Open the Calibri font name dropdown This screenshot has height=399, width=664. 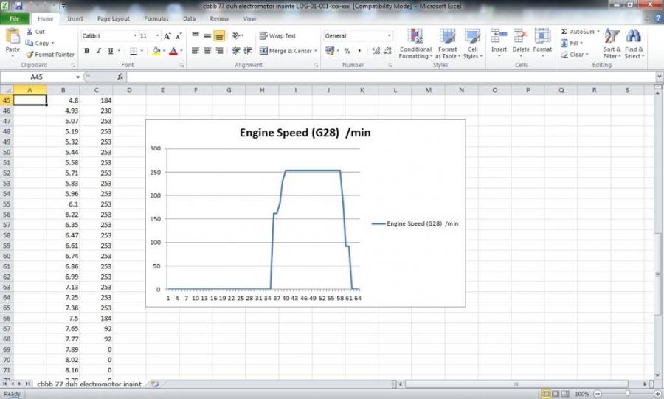[135, 35]
